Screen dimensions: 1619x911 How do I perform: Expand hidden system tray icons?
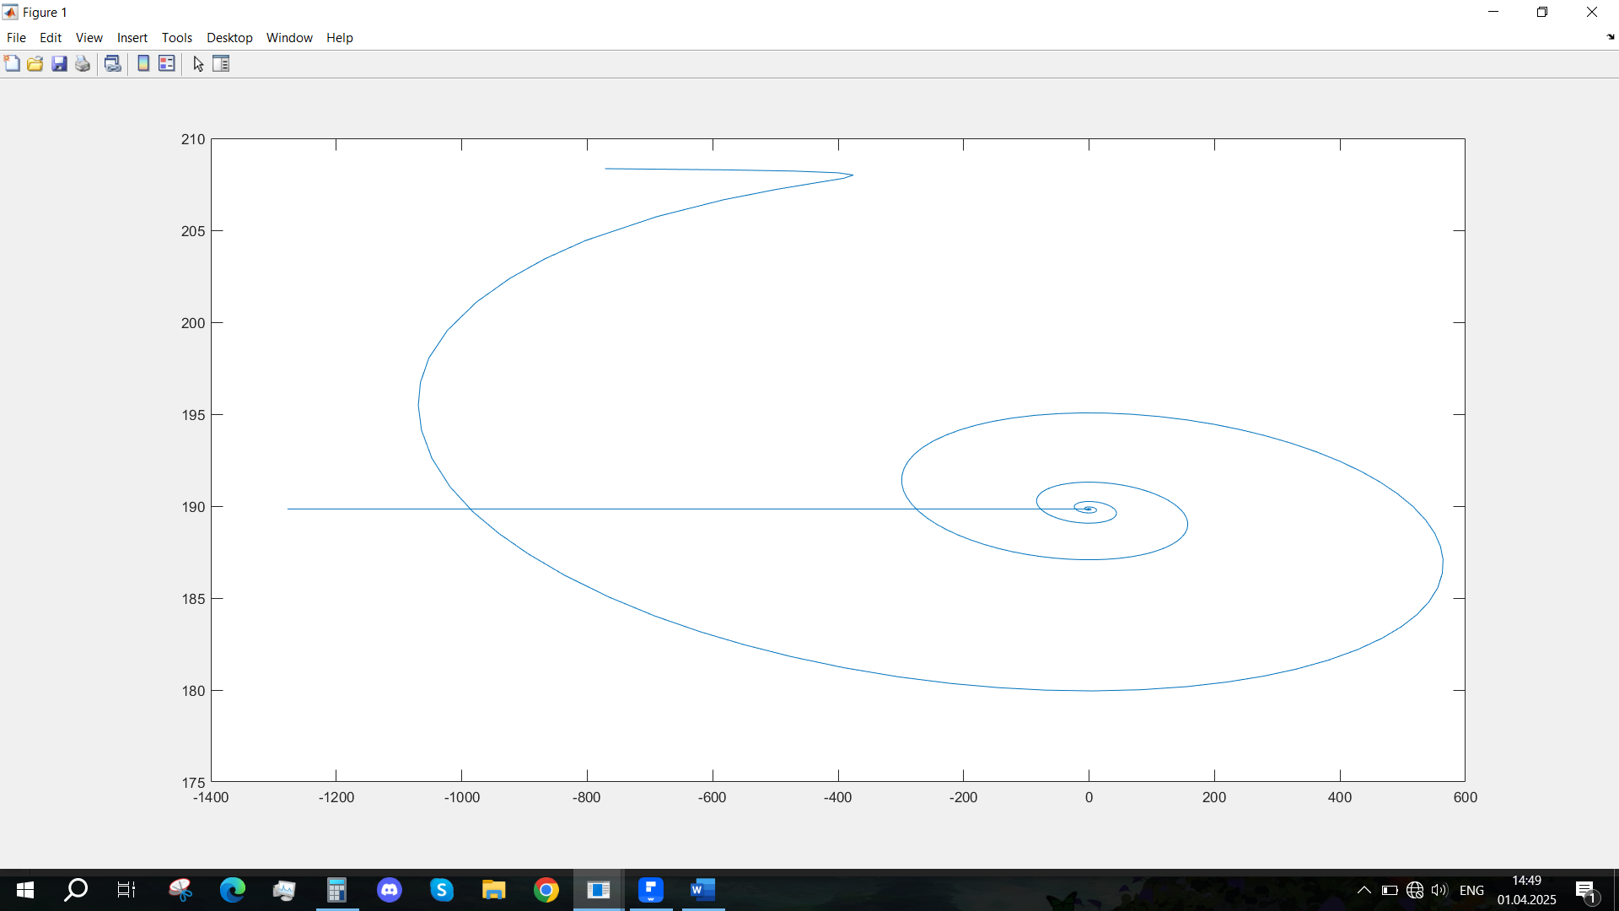(x=1364, y=890)
